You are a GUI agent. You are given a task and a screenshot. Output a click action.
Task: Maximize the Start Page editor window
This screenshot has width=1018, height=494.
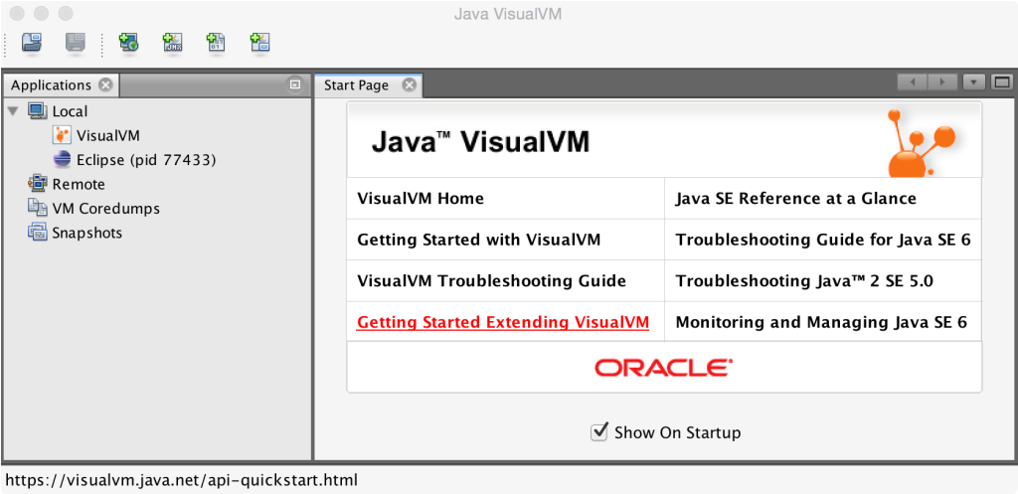[1002, 82]
